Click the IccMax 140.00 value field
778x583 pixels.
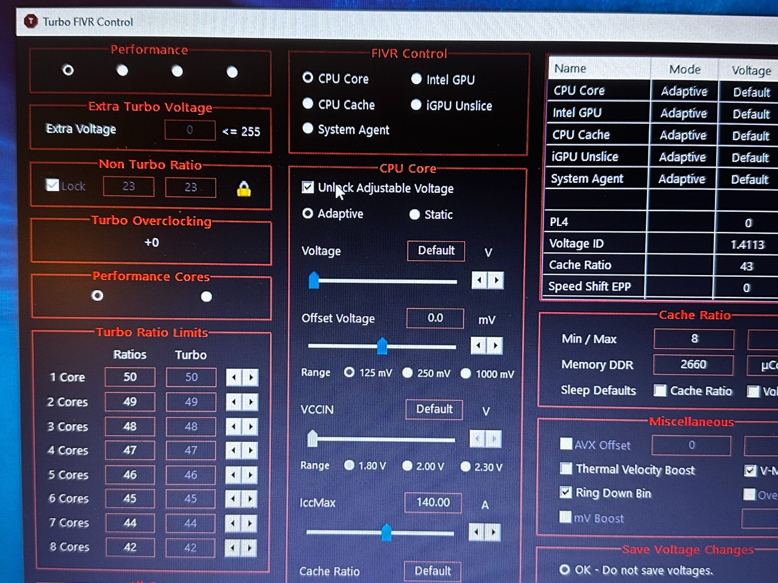point(433,502)
